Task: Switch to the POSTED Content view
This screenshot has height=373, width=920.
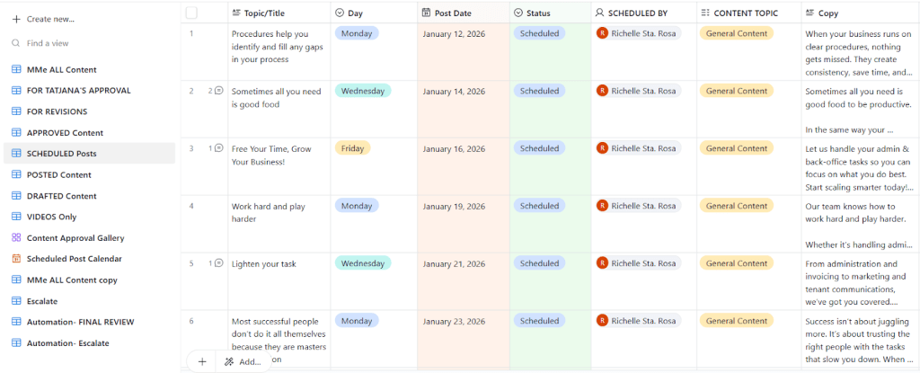Action: [x=59, y=175]
